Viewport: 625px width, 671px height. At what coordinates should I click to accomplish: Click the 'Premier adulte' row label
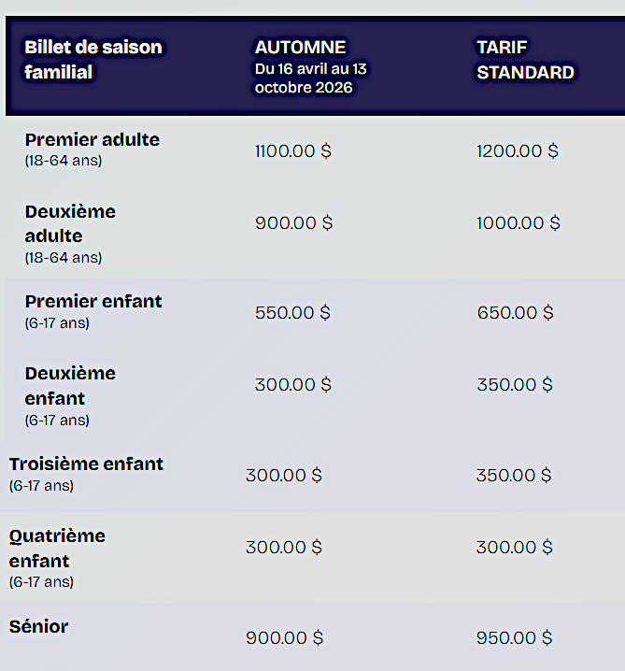(x=92, y=139)
